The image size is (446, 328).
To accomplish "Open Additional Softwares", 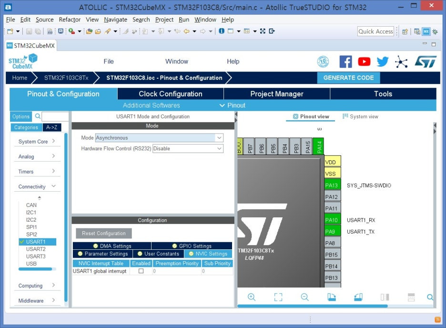I will pos(152,105).
